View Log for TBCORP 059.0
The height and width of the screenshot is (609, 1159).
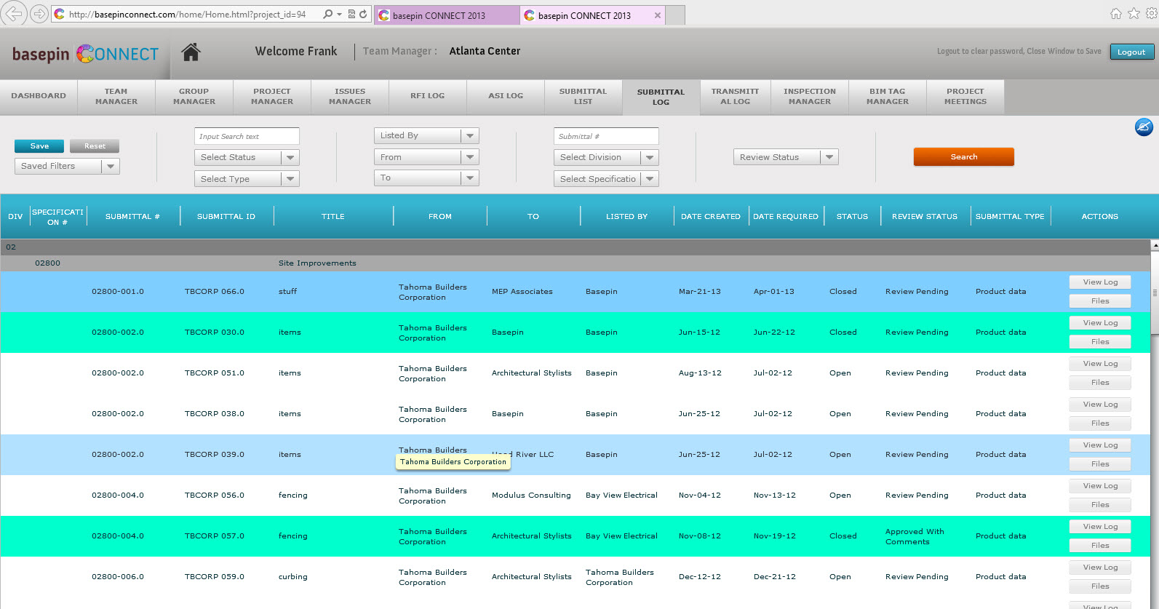(1100, 568)
